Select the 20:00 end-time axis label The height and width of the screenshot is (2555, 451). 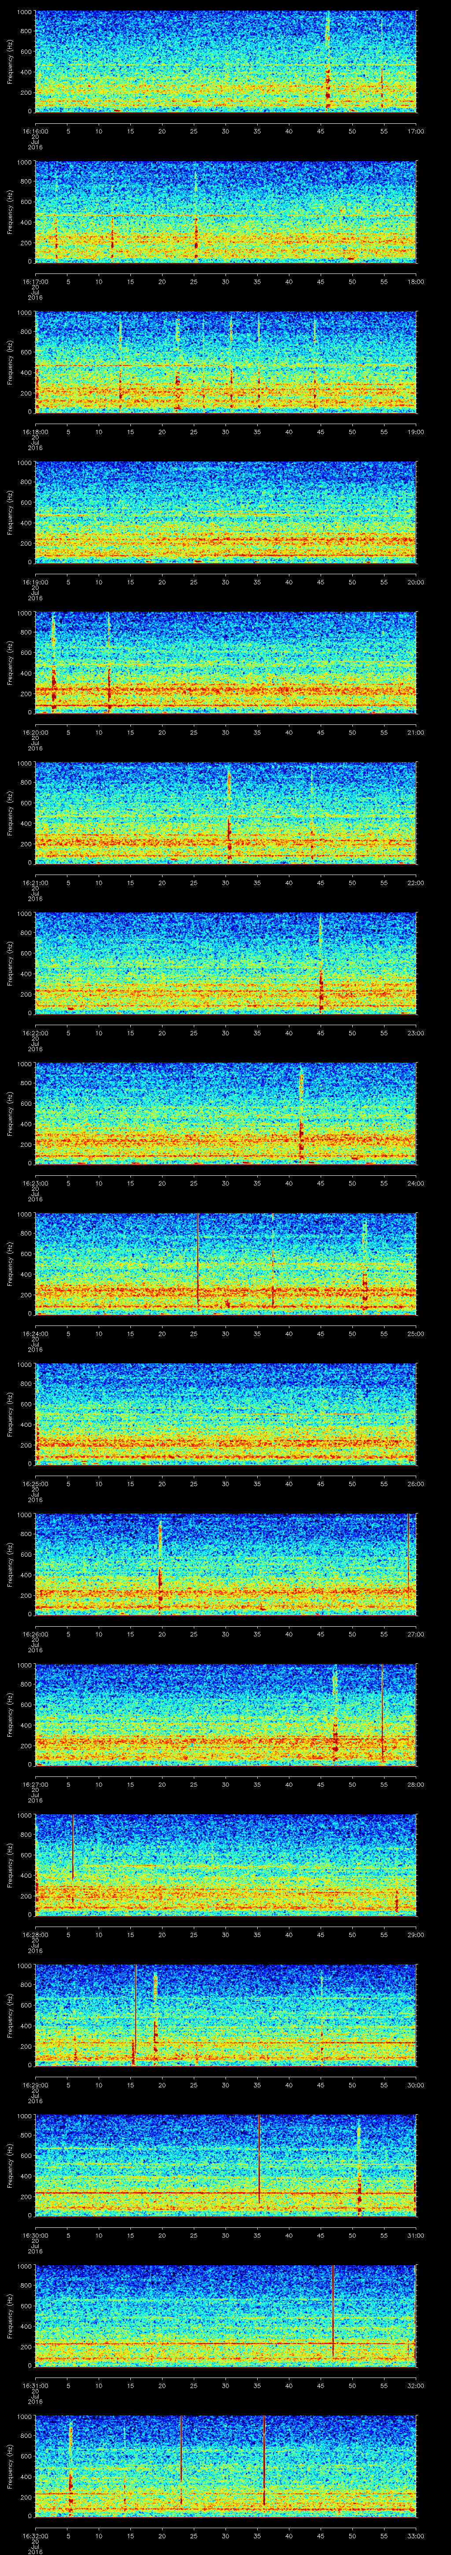pos(416,582)
